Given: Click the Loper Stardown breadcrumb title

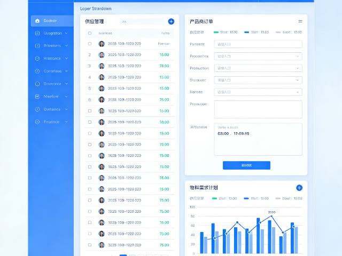Looking at the screenshot, I should [x=96, y=9].
